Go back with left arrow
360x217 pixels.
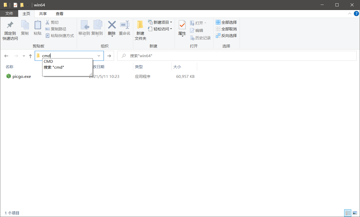click(x=6, y=56)
